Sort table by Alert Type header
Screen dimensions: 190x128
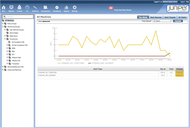pos(98,69)
